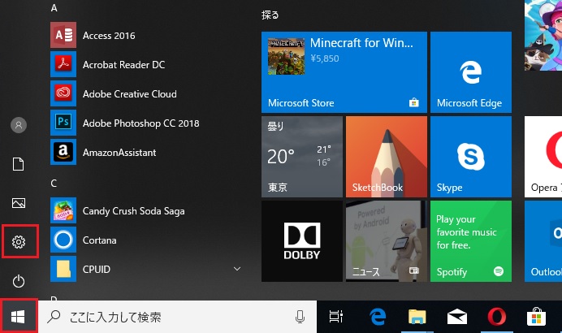
Task: Open the Spotify tile
Action: pyautogui.click(x=470, y=241)
